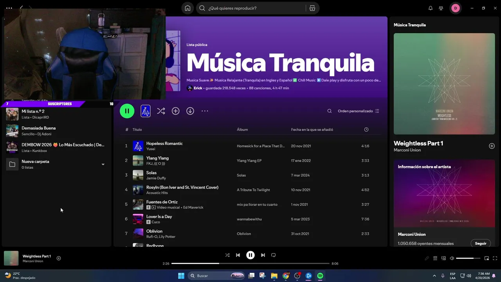Open the Friends activity icon
501x282 pixels.
click(x=441, y=8)
